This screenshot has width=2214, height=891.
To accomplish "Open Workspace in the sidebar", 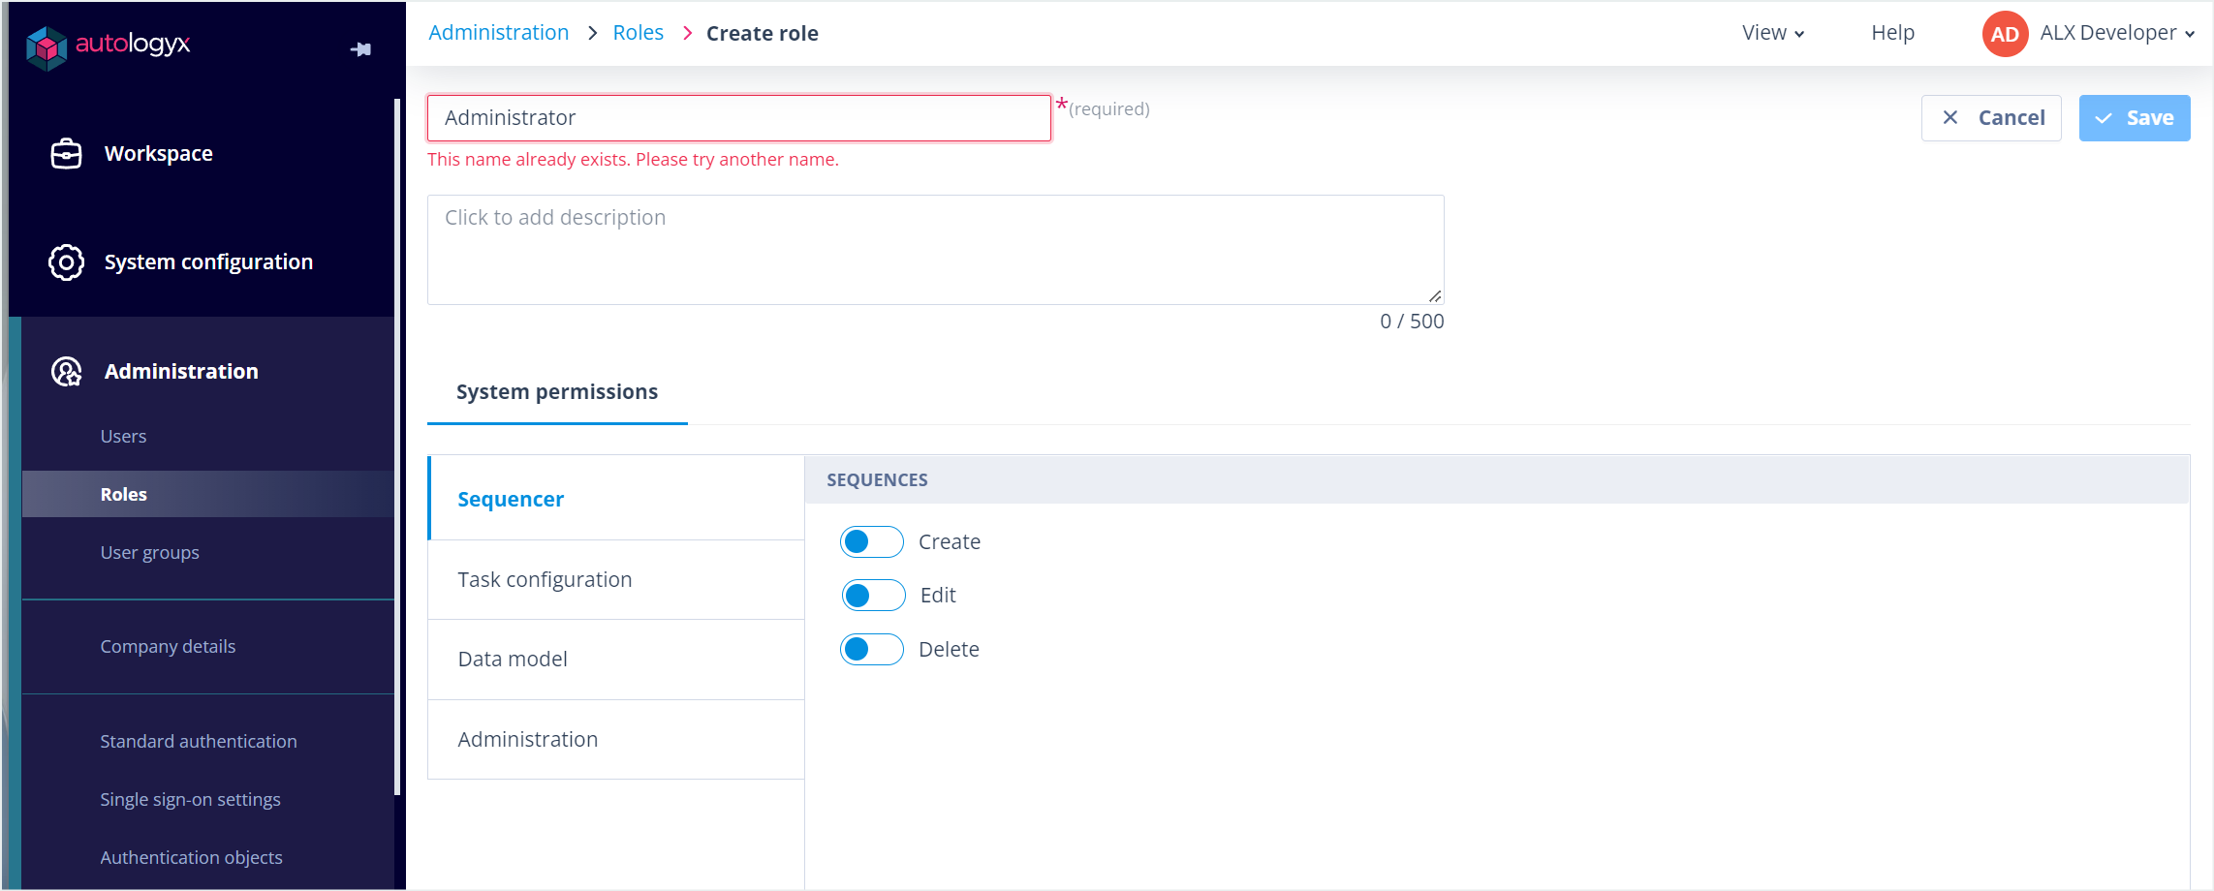I will (x=158, y=154).
